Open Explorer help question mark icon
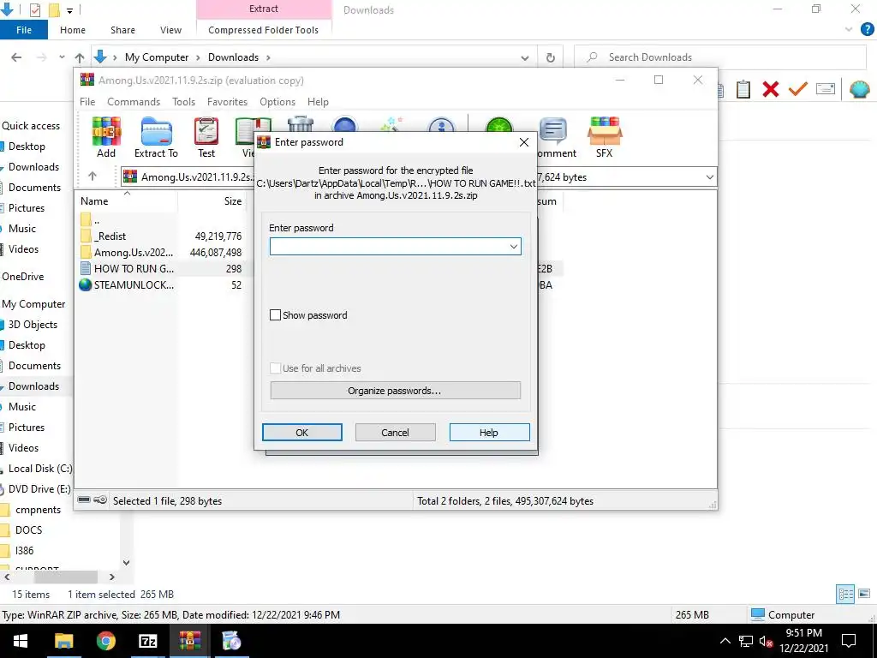Screen dimensions: 877x658 pos(867,30)
